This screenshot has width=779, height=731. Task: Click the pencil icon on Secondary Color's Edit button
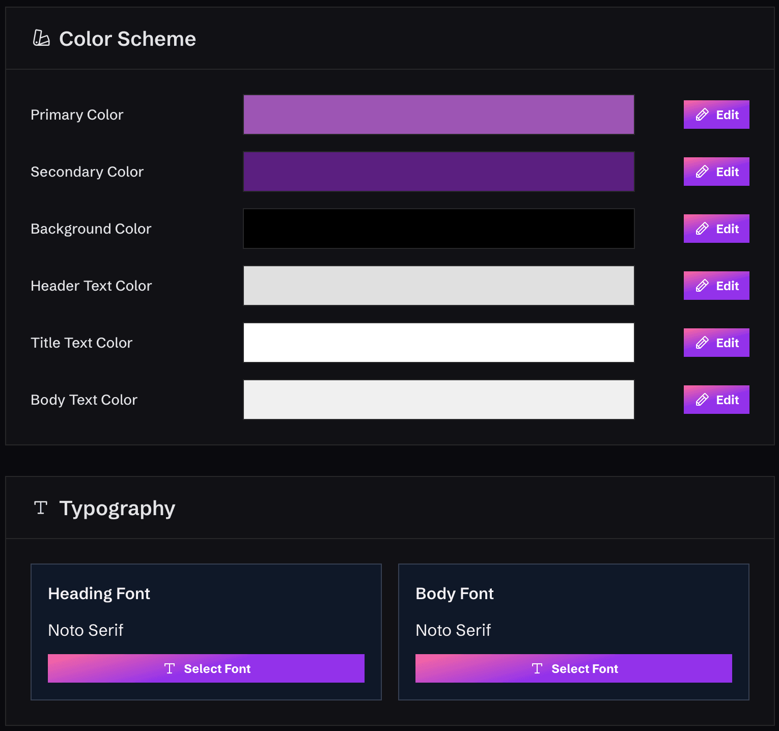[x=703, y=172]
